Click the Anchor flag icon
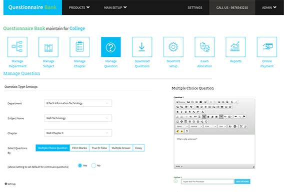The image size is (287, 192). 244,117
